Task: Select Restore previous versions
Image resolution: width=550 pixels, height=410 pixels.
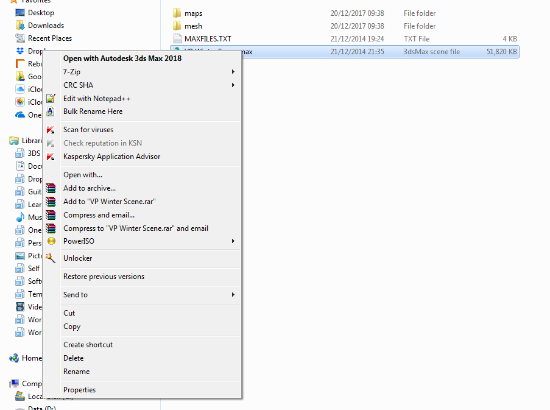Action: pyautogui.click(x=104, y=277)
